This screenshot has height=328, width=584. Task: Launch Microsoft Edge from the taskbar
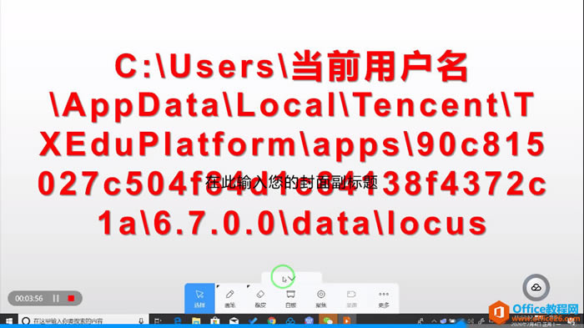(178, 320)
